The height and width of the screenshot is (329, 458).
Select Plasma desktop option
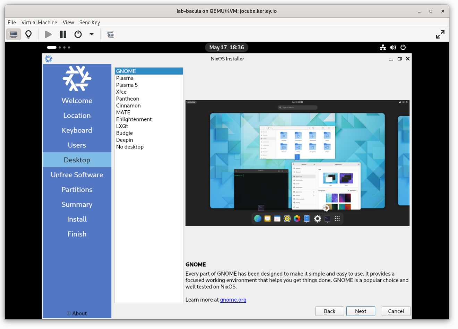(149, 78)
